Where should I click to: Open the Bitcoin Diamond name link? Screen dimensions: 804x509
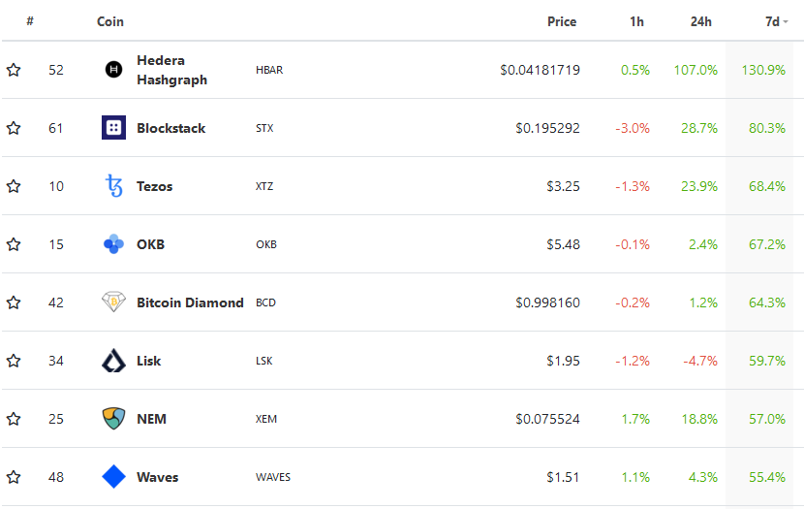tap(190, 302)
